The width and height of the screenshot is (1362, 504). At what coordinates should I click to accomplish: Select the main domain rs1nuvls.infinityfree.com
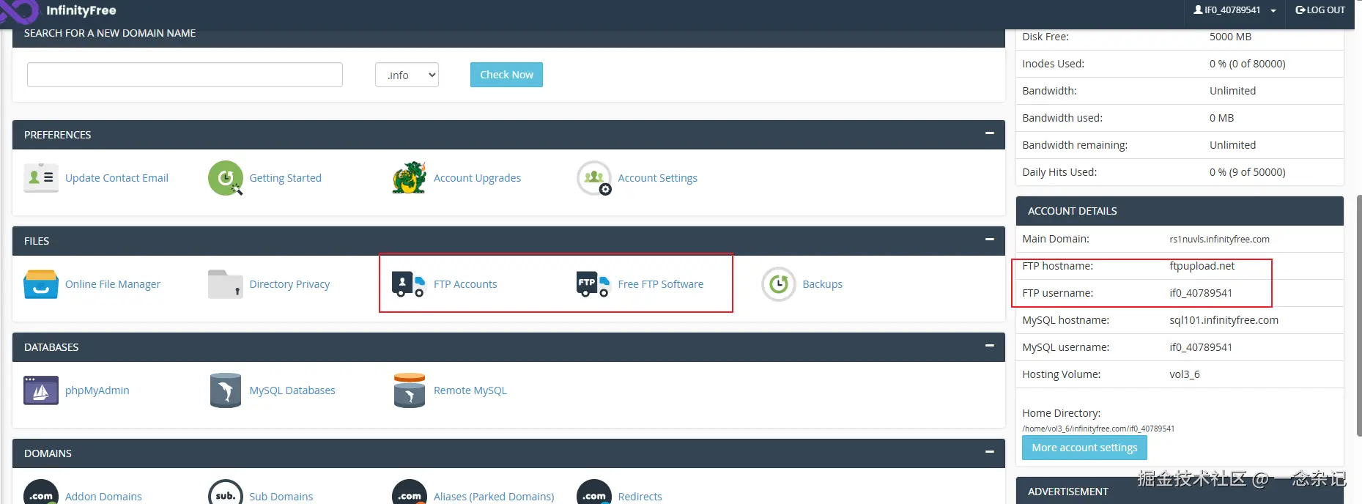pyautogui.click(x=1219, y=240)
